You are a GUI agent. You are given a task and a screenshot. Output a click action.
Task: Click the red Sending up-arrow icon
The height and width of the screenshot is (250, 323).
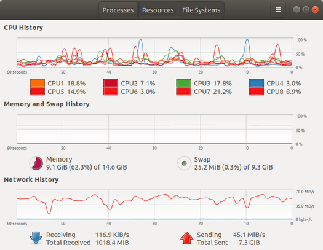tap(186, 238)
